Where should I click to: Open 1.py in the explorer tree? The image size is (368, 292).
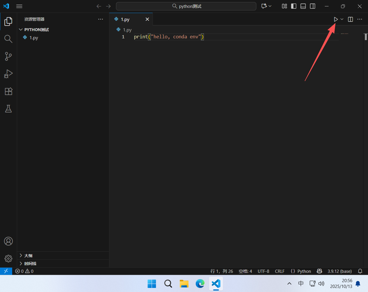[x=63, y=38]
